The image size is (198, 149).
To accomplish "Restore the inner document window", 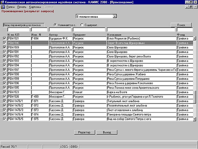I will [x=191, y=7].
